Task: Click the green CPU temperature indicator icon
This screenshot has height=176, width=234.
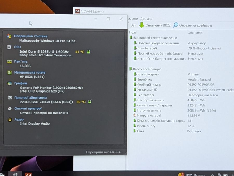Action: point(88,52)
